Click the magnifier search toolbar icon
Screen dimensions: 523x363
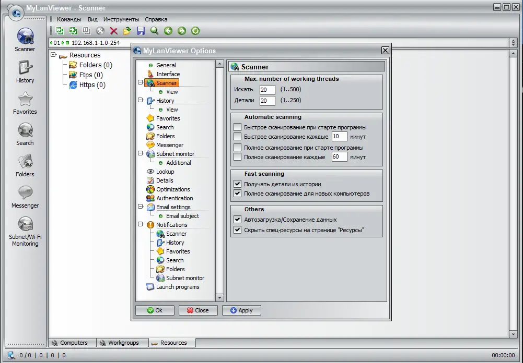[x=154, y=31]
